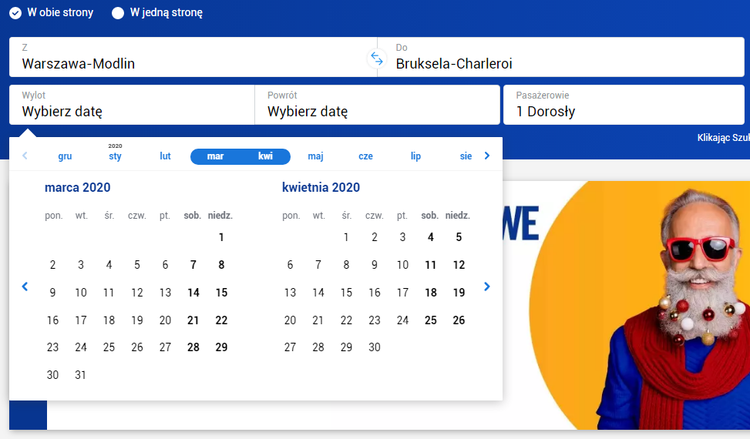Pick April 15, 2020
This screenshot has height=439, width=750.
[x=346, y=293]
